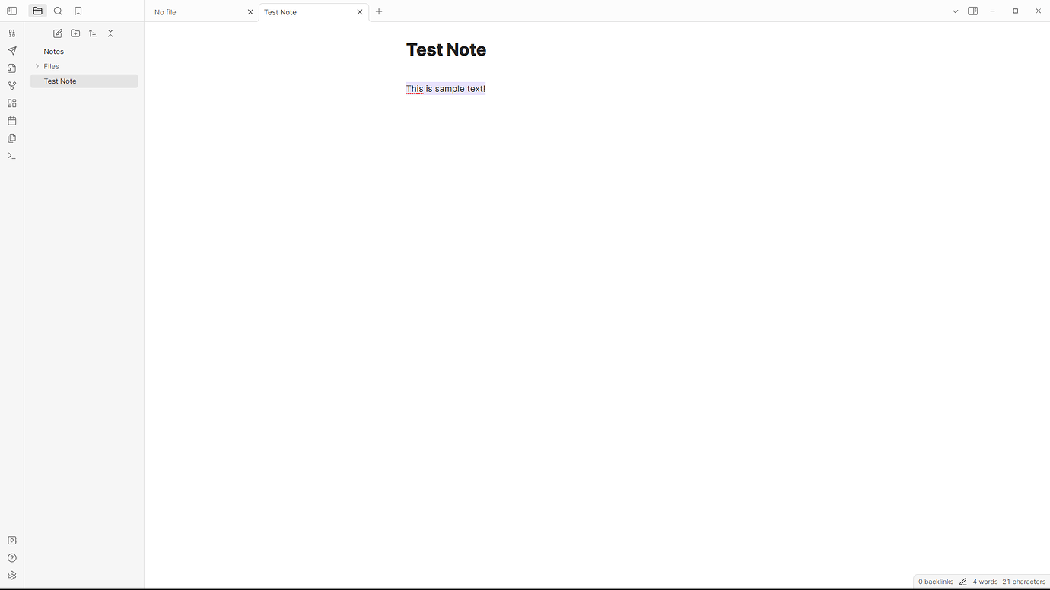Click the Notes vault title
The image size is (1050, 590).
[x=54, y=52]
